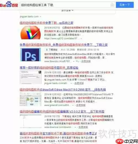Open dropdown arrow after downza.cn URL
Image resolution: width=138 pixels, height=144 pixels.
[73, 61]
